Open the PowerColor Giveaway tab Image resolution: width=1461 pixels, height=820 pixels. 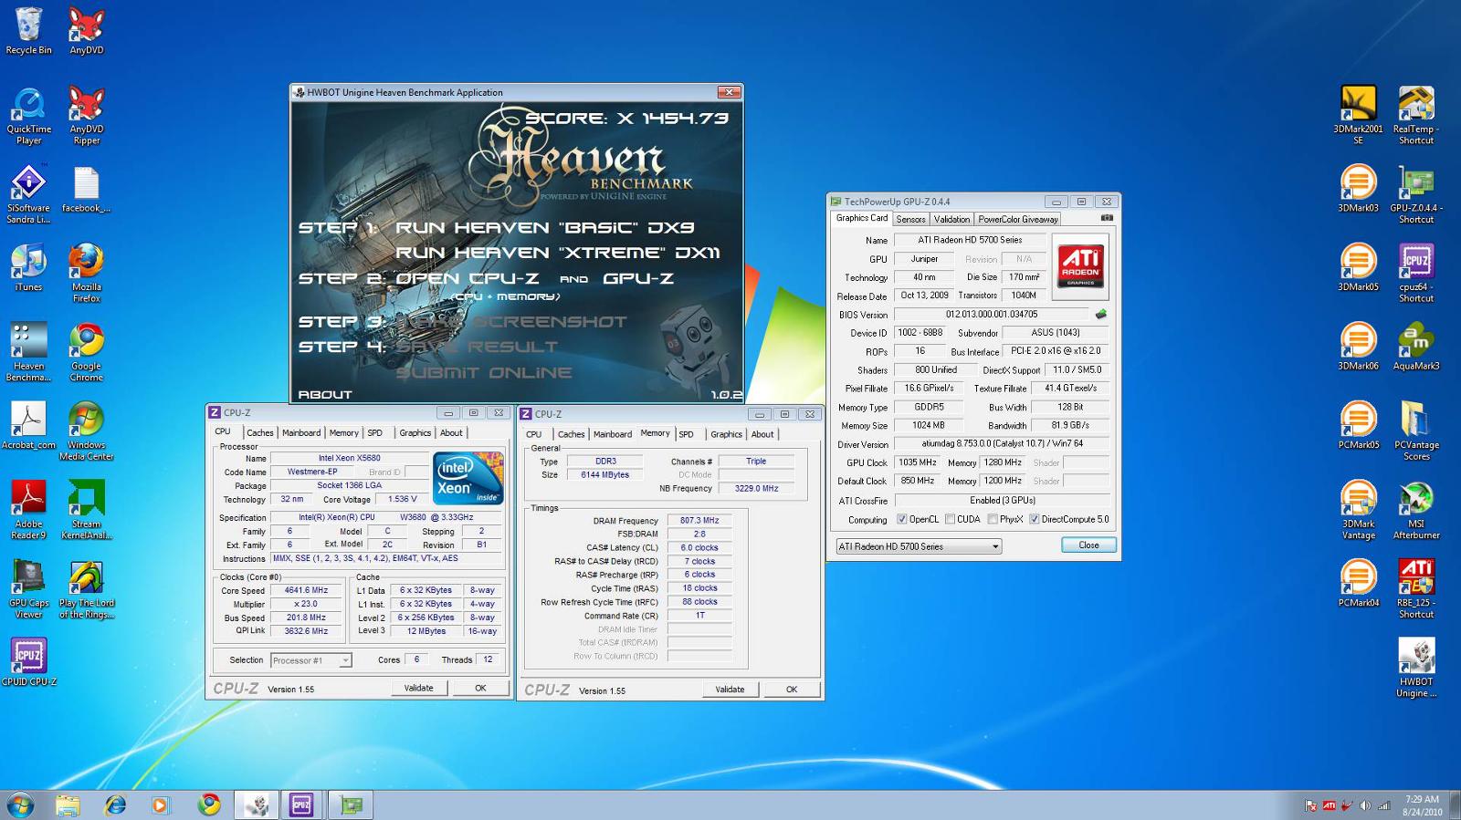[x=1018, y=219]
